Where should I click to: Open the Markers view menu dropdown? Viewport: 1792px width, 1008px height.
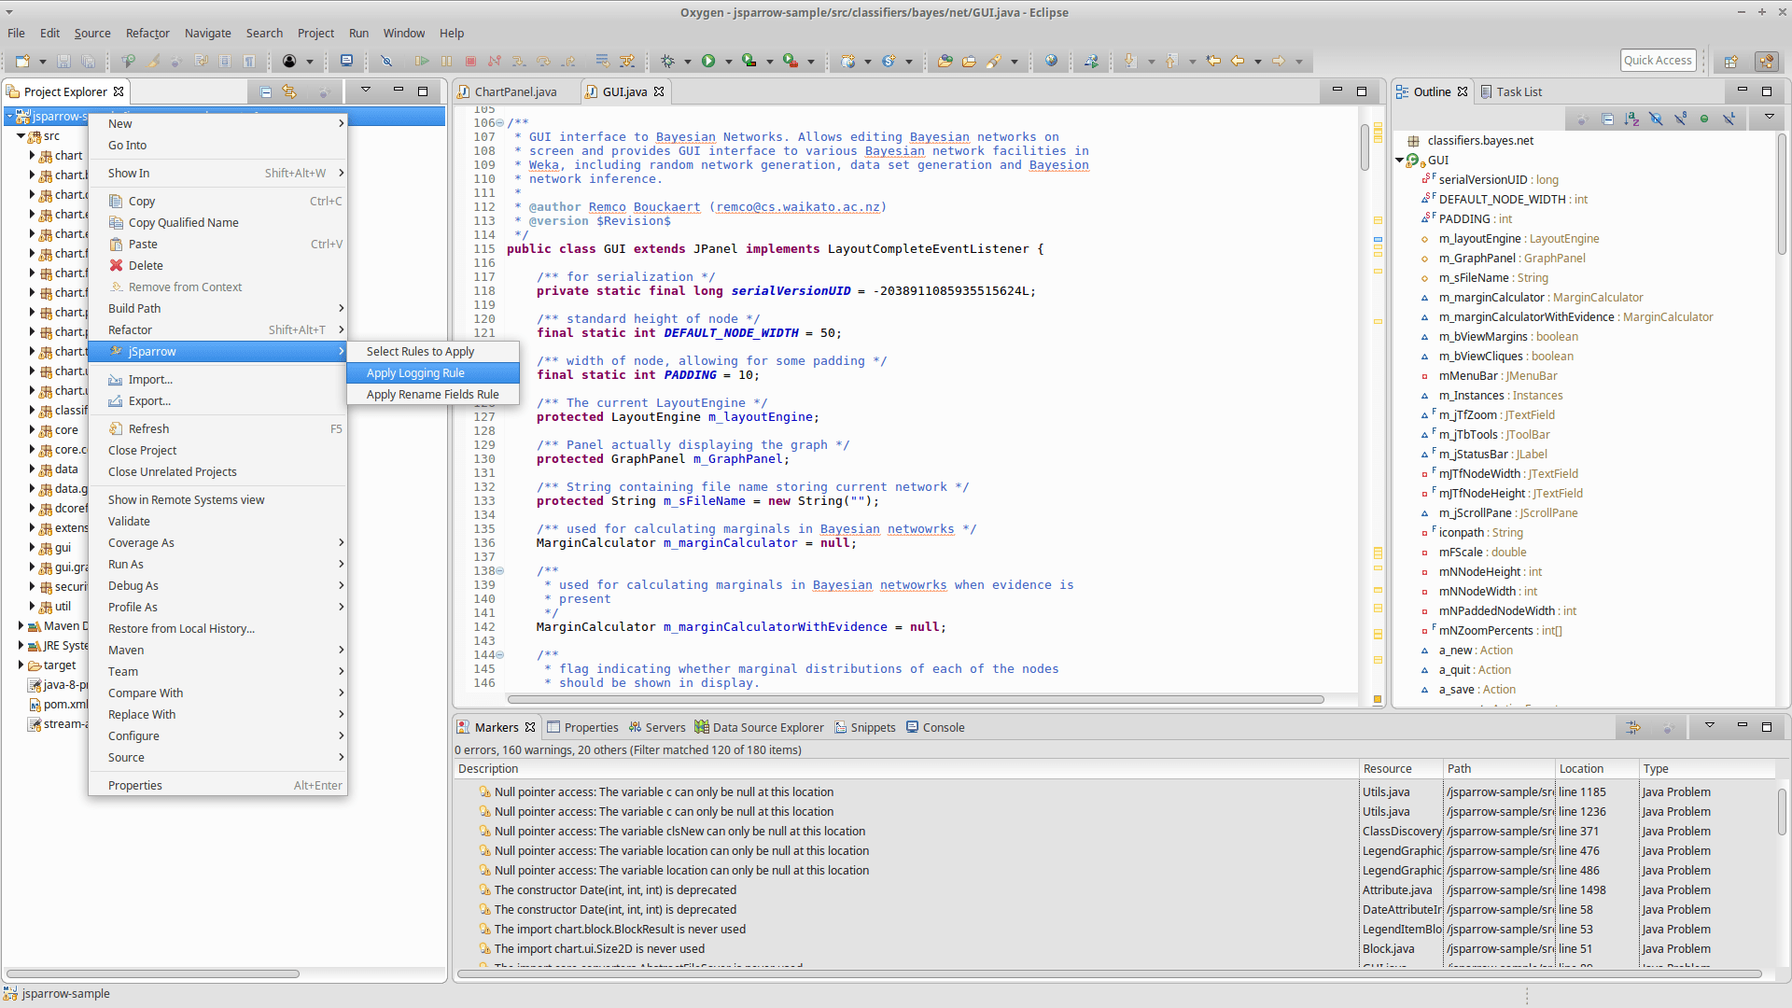coord(1710,726)
